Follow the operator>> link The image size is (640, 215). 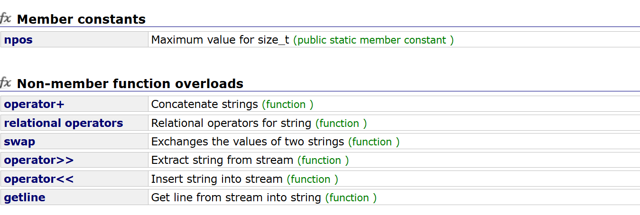point(39,160)
